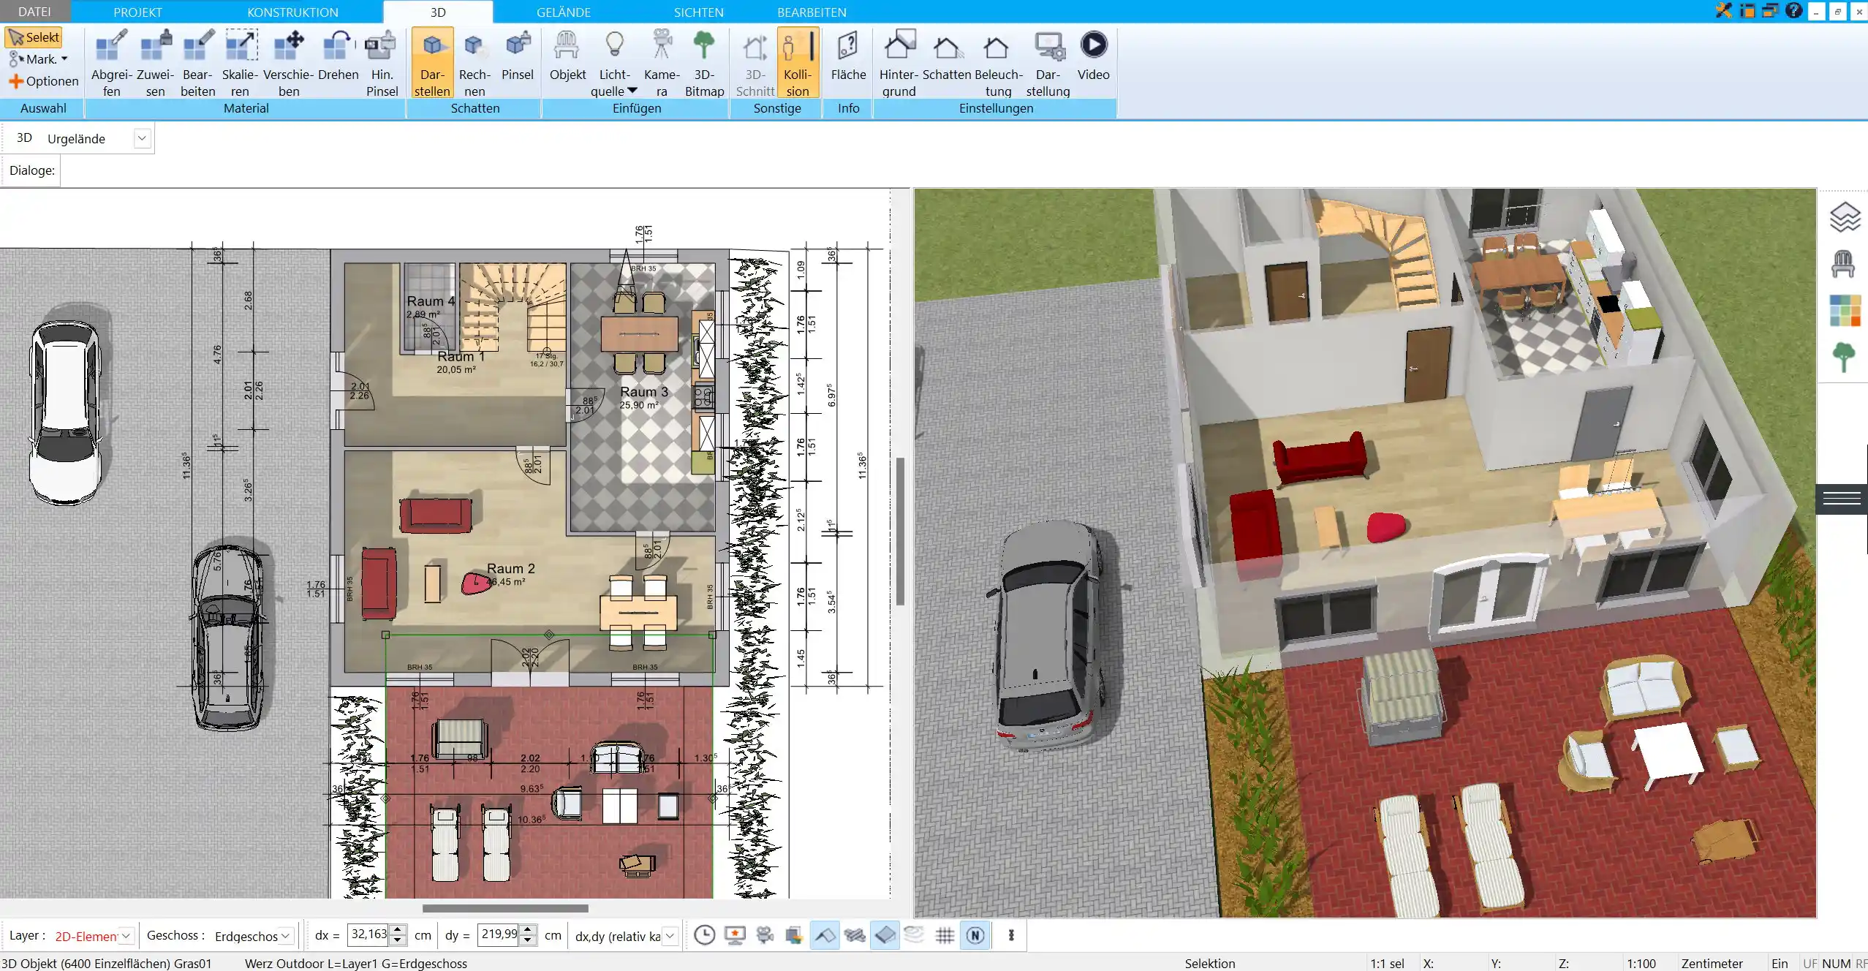Click the horizontal scrollbar of 2D plan
1868x971 pixels.
tap(505, 908)
